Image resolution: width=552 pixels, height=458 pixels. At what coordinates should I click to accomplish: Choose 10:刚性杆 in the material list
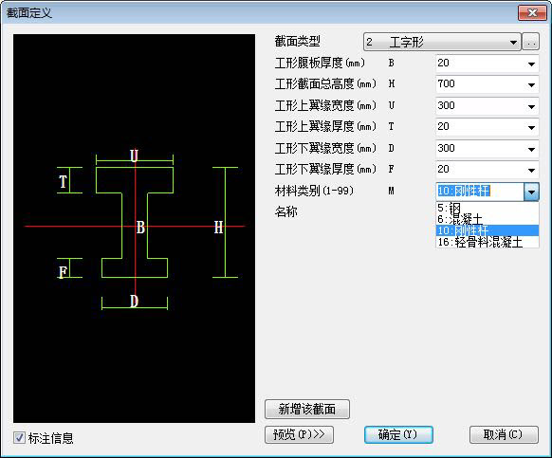[x=488, y=230]
